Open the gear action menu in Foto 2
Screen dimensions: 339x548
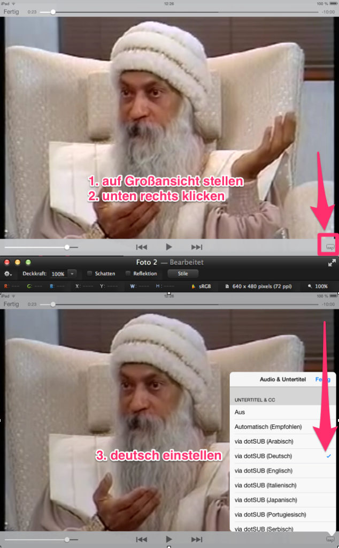pyautogui.click(x=7, y=273)
